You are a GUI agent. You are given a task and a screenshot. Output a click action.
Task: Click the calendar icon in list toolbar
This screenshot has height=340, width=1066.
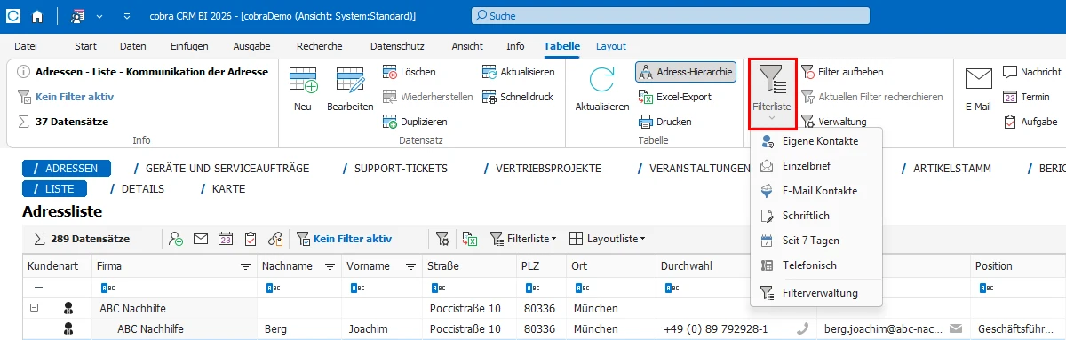point(226,239)
